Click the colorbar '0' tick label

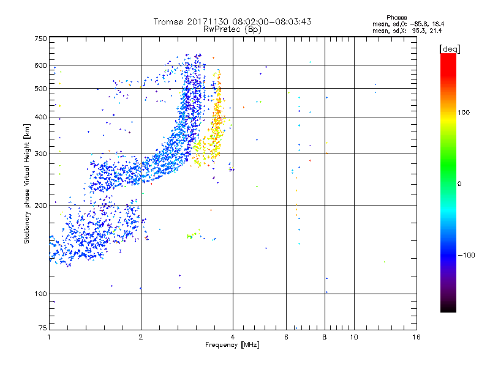tap(459, 184)
